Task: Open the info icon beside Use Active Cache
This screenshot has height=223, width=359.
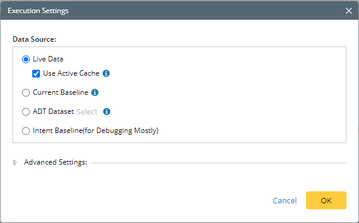Action: coord(106,73)
